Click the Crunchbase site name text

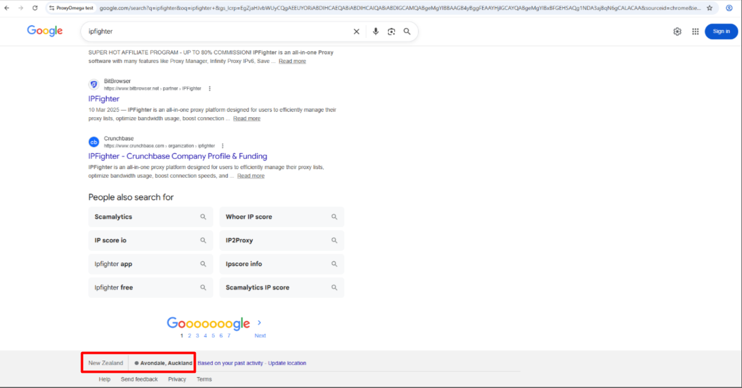(118, 138)
